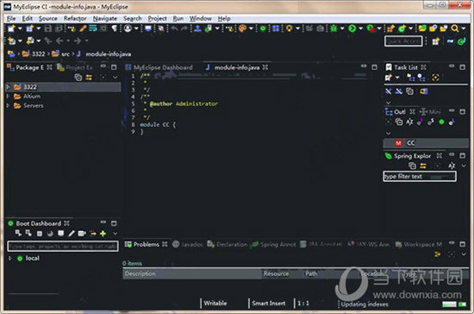Image resolution: width=474 pixels, height=314 pixels.
Task: Click the Resource column header
Action: pos(282,273)
